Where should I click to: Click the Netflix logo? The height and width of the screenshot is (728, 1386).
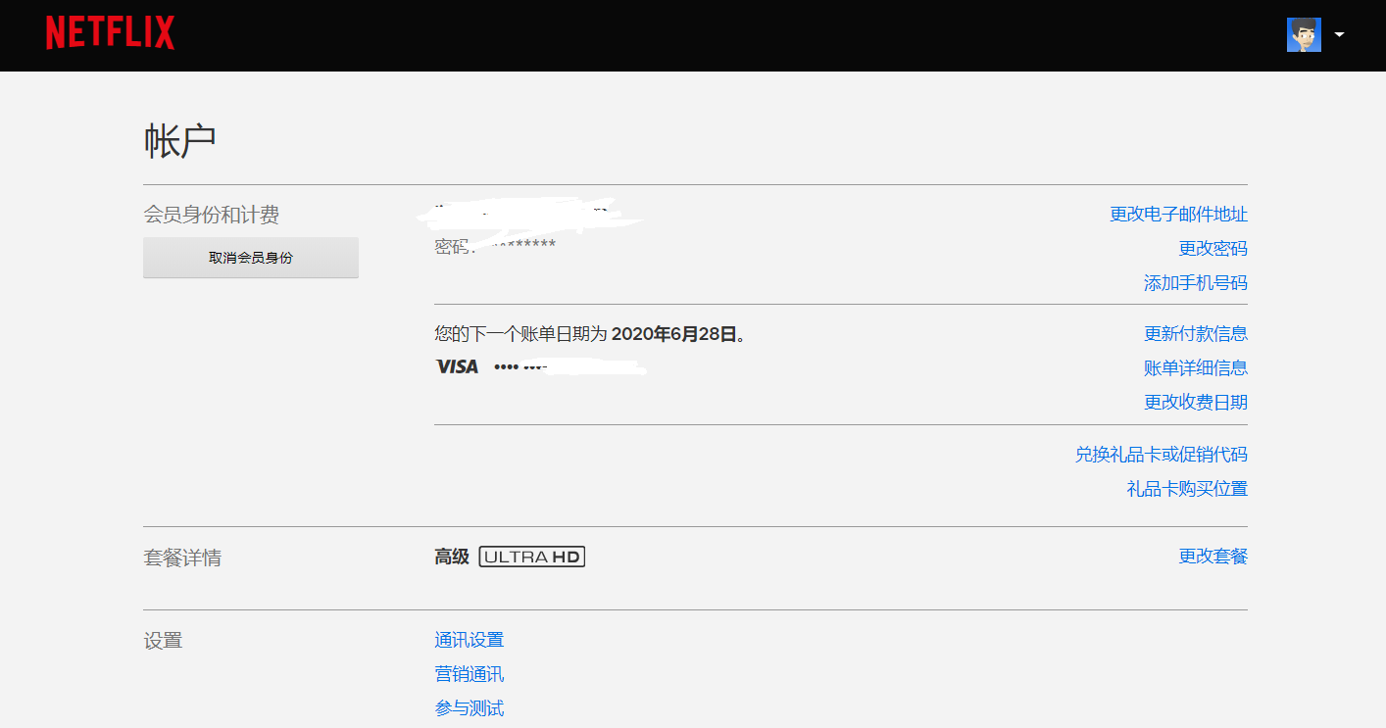(110, 33)
